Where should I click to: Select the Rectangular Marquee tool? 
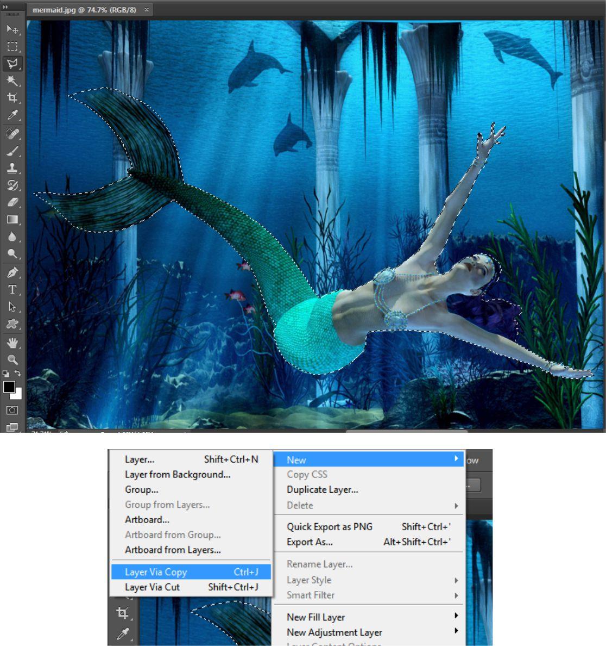point(12,46)
